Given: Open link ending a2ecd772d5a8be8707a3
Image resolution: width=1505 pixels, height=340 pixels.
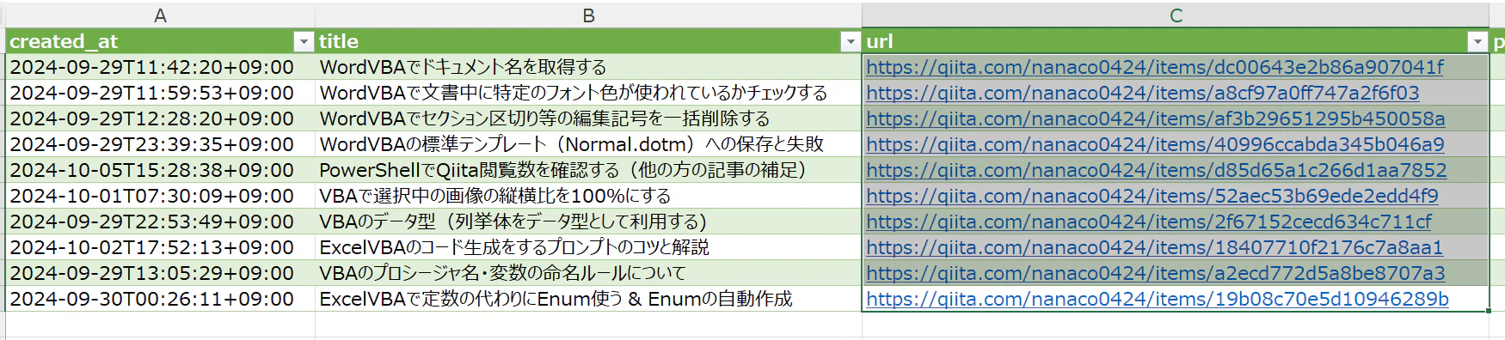Looking at the screenshot, I should click(1156, 273).
